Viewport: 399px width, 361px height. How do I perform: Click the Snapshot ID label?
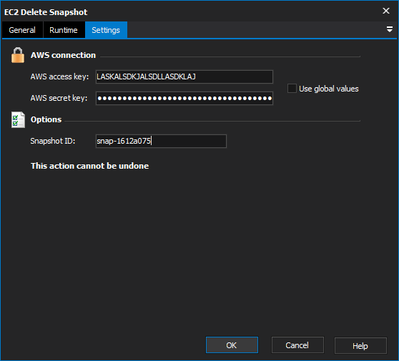(x=53, y=141)
